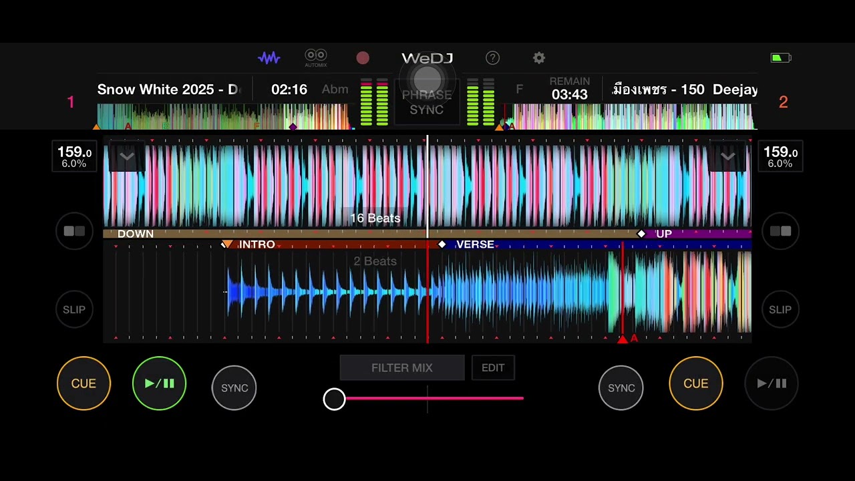
Task: Open the deck 1 tempo box showing 159.0
Action: tap(73, 156)
